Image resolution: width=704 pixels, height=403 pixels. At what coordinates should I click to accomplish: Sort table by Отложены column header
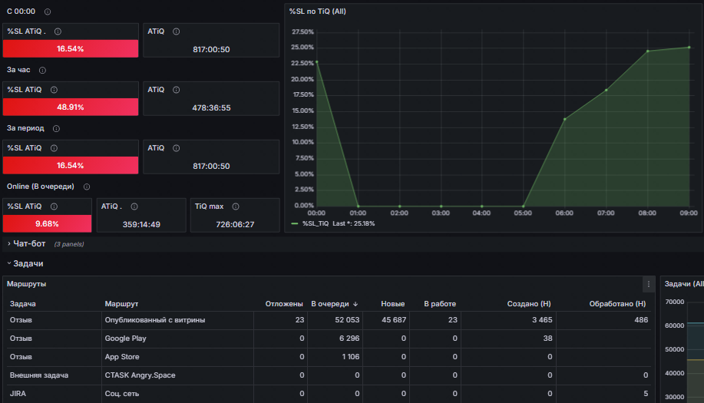pyautogui.click(x=284, y=304)
